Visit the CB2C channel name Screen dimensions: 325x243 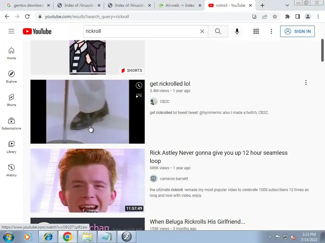pos(165,102)
